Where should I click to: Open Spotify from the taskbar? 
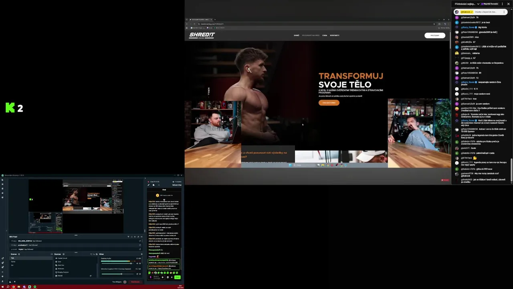coord(35,287)
